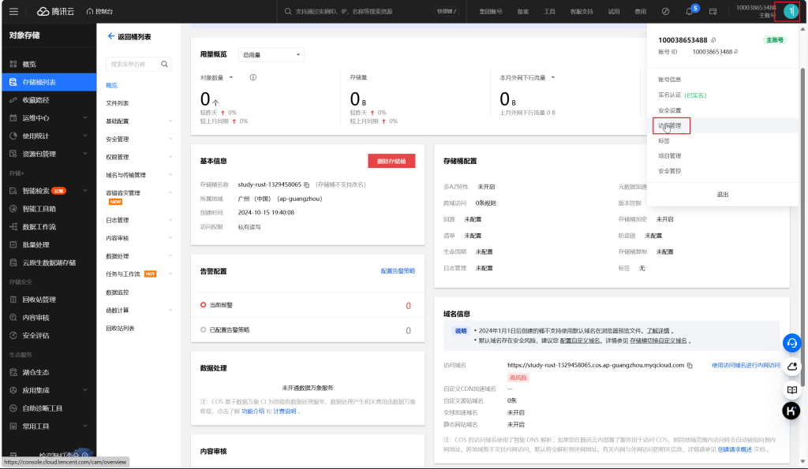Screen dimensions: 808x469
Task: Open the book documentation floating button
Action: click(791, 389)
